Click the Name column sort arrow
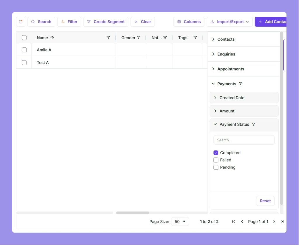Viewport: 299px width, 245px height. (52, 37)
